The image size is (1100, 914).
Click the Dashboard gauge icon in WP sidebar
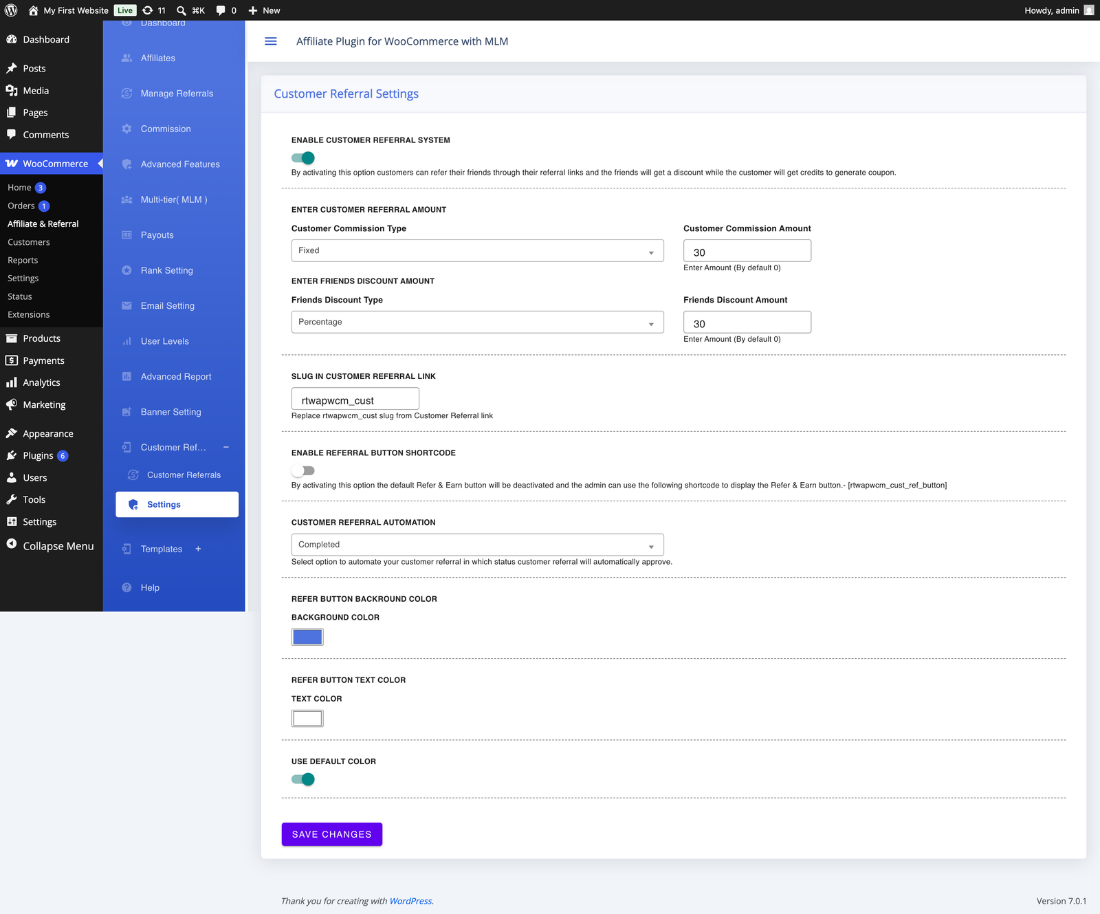pyautogui.click(x=12, y=39)
